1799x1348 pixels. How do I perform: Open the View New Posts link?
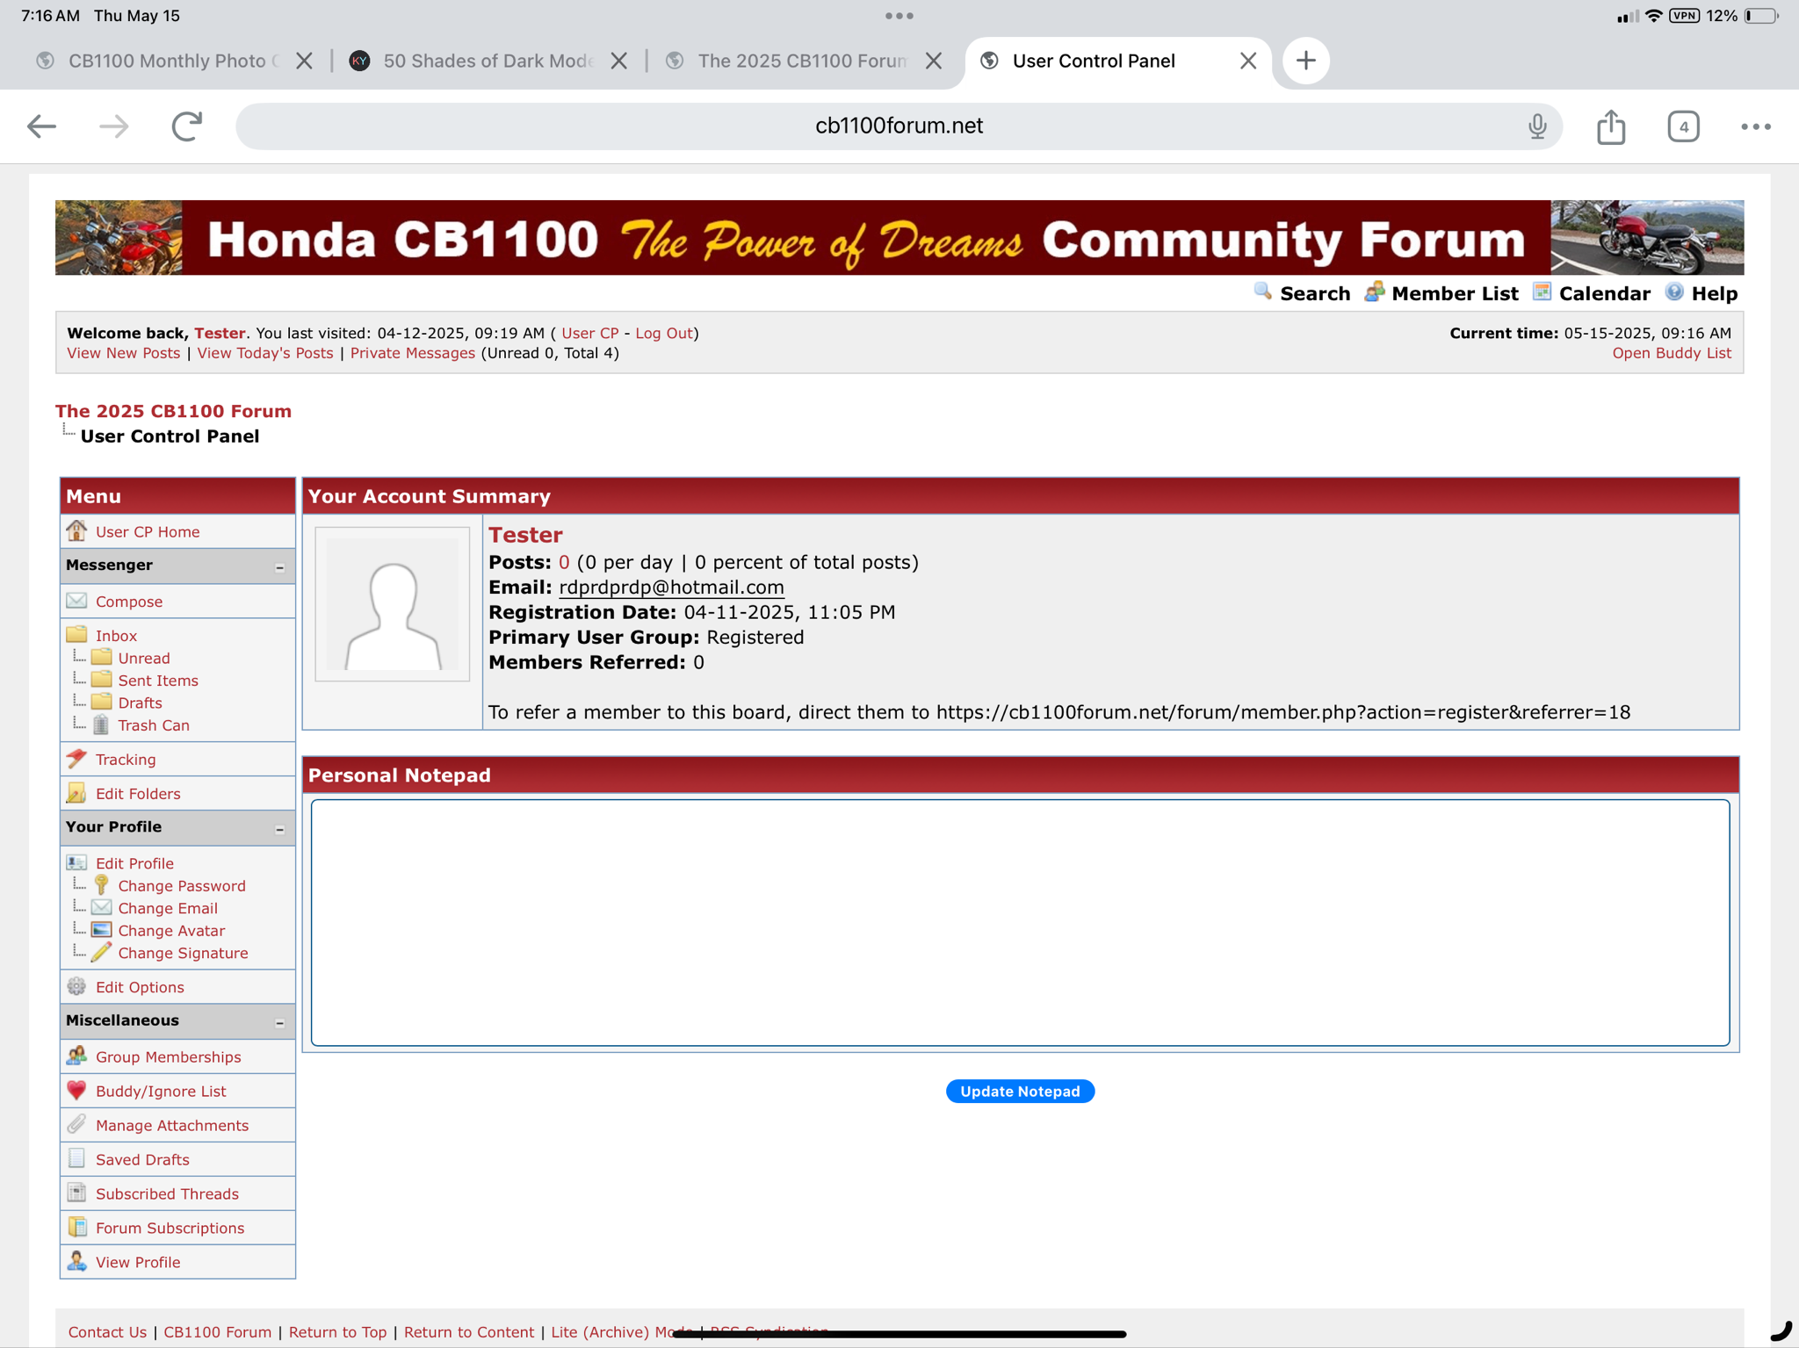point(124,353)
